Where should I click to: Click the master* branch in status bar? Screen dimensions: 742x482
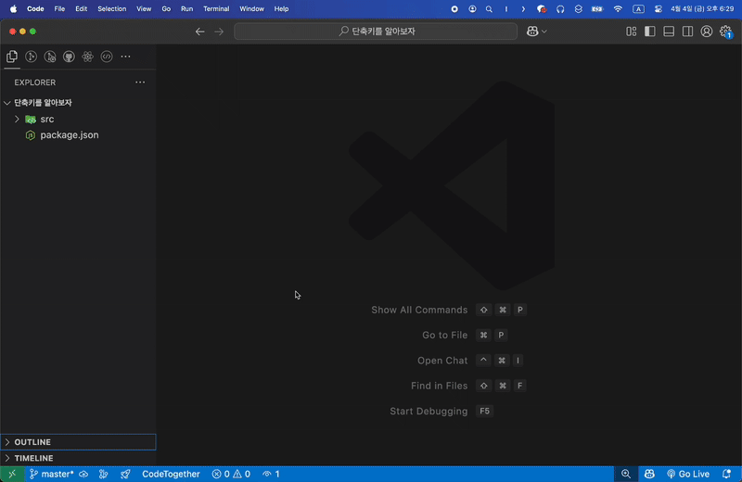click(x=52, y=474)
